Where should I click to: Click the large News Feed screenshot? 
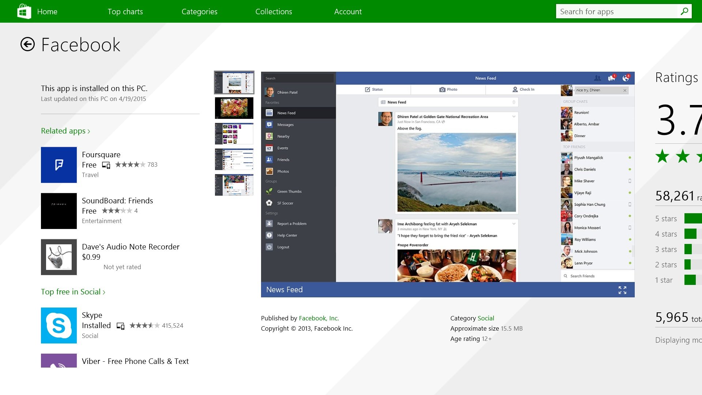[448, 177]
